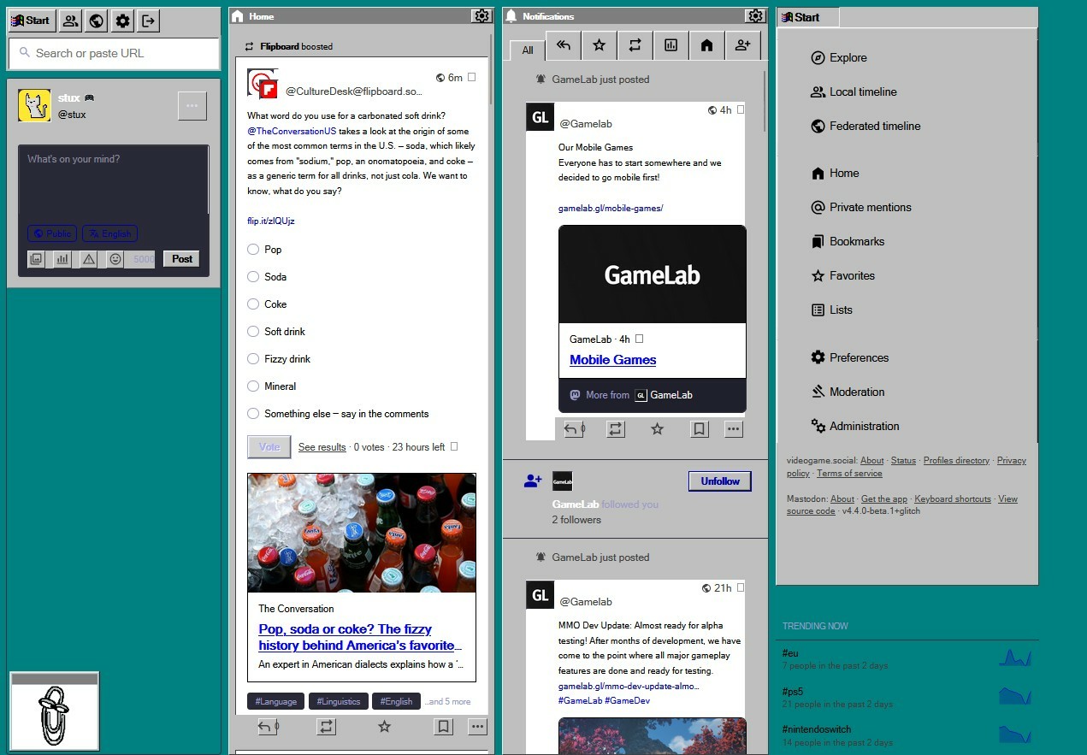
Task: Select the Pop poll option
Action: pos(253,250)
